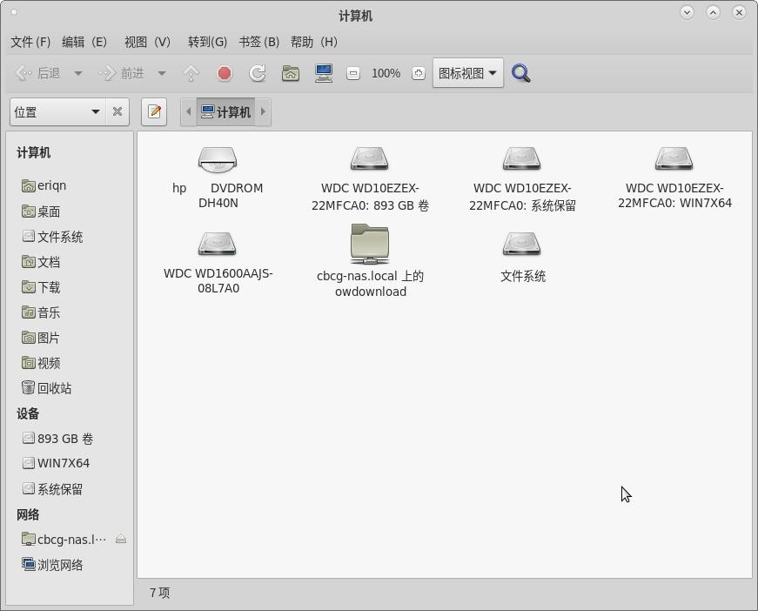758x611 pixels.
Task: Open the WDC WD1600AAJS-08L7A0 drive icon
Action: (217, 244)
